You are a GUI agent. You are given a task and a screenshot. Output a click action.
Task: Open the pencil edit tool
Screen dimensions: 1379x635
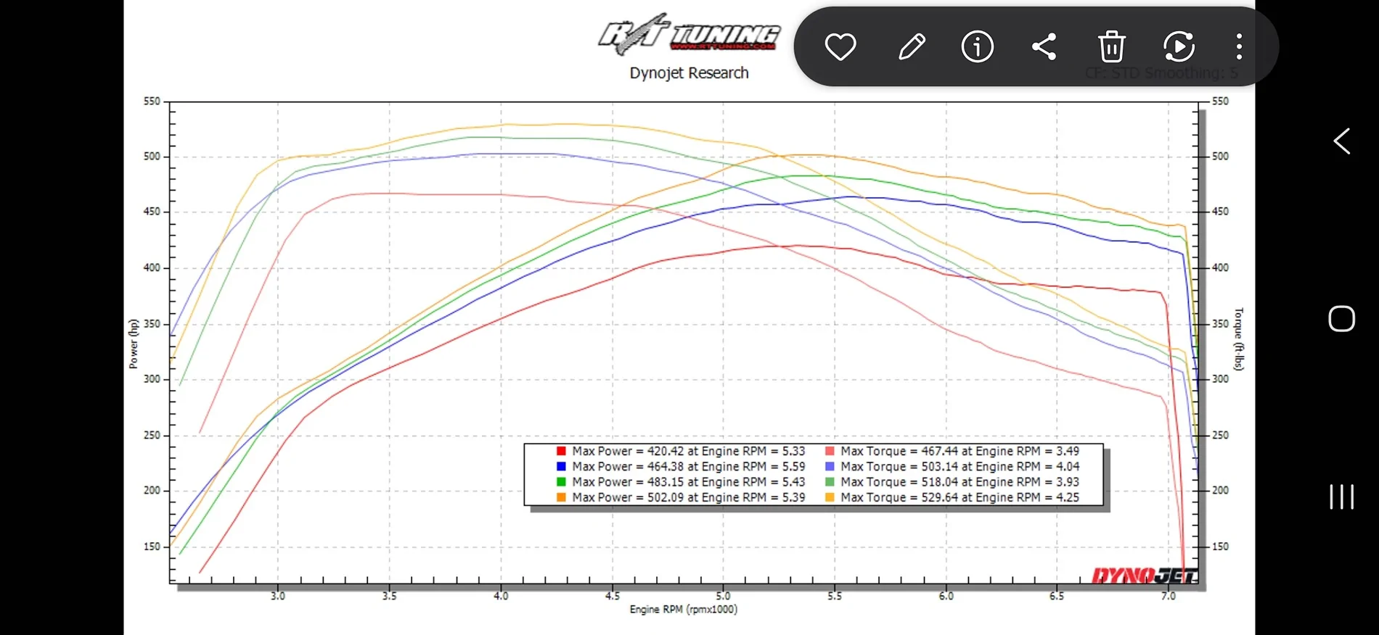click(912, 47)
